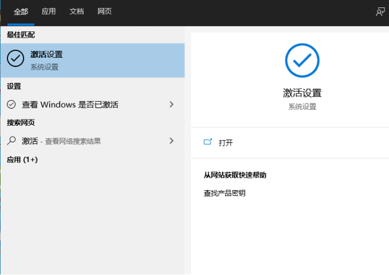Switch to the 全部 tab
This screenshot has height=275, width=389.
click(21, 11)
